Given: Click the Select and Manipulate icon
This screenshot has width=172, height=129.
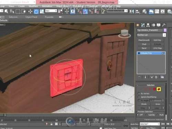Looking at the screenshot, I should coord(67,11).
